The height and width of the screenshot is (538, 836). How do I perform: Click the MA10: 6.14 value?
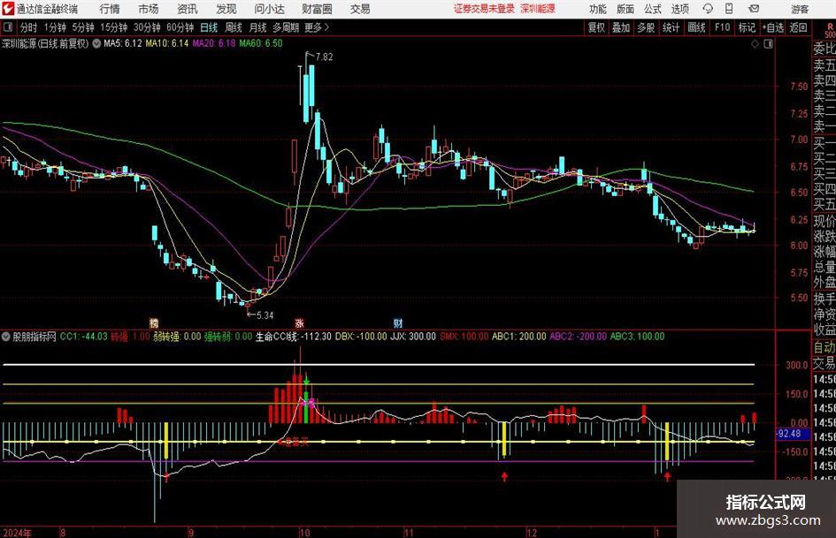coord(167,43)
